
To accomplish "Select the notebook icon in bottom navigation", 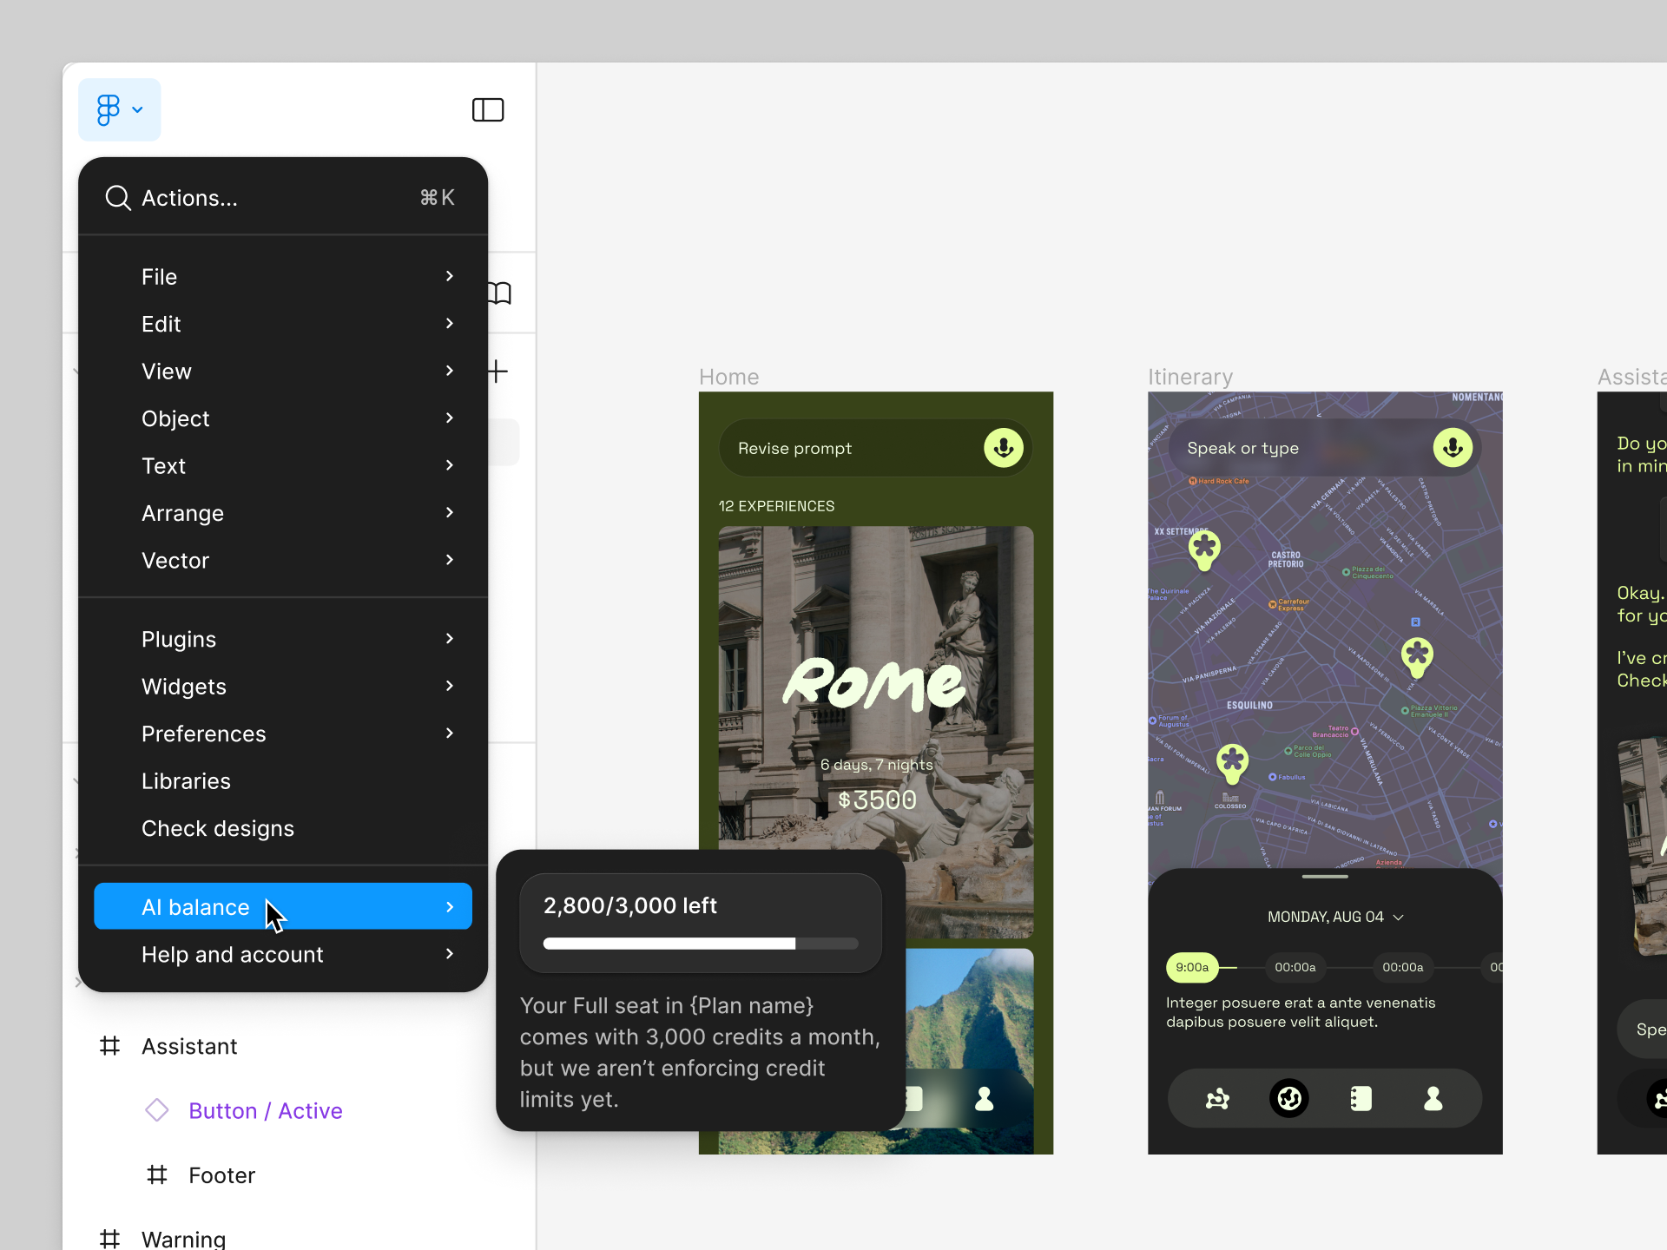I will [x=1361, y=1097].
